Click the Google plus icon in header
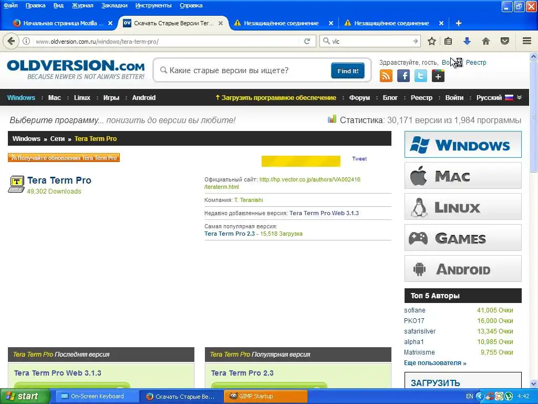 pos(438,76)
